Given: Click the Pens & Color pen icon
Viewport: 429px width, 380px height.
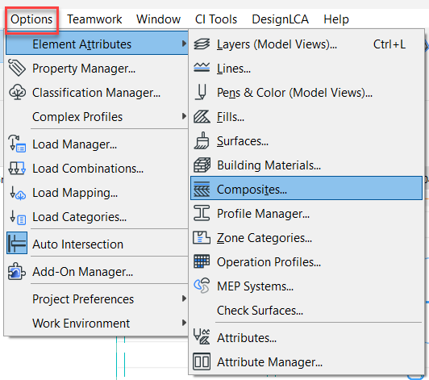Looking at the screenshot, I should point(202,92).
